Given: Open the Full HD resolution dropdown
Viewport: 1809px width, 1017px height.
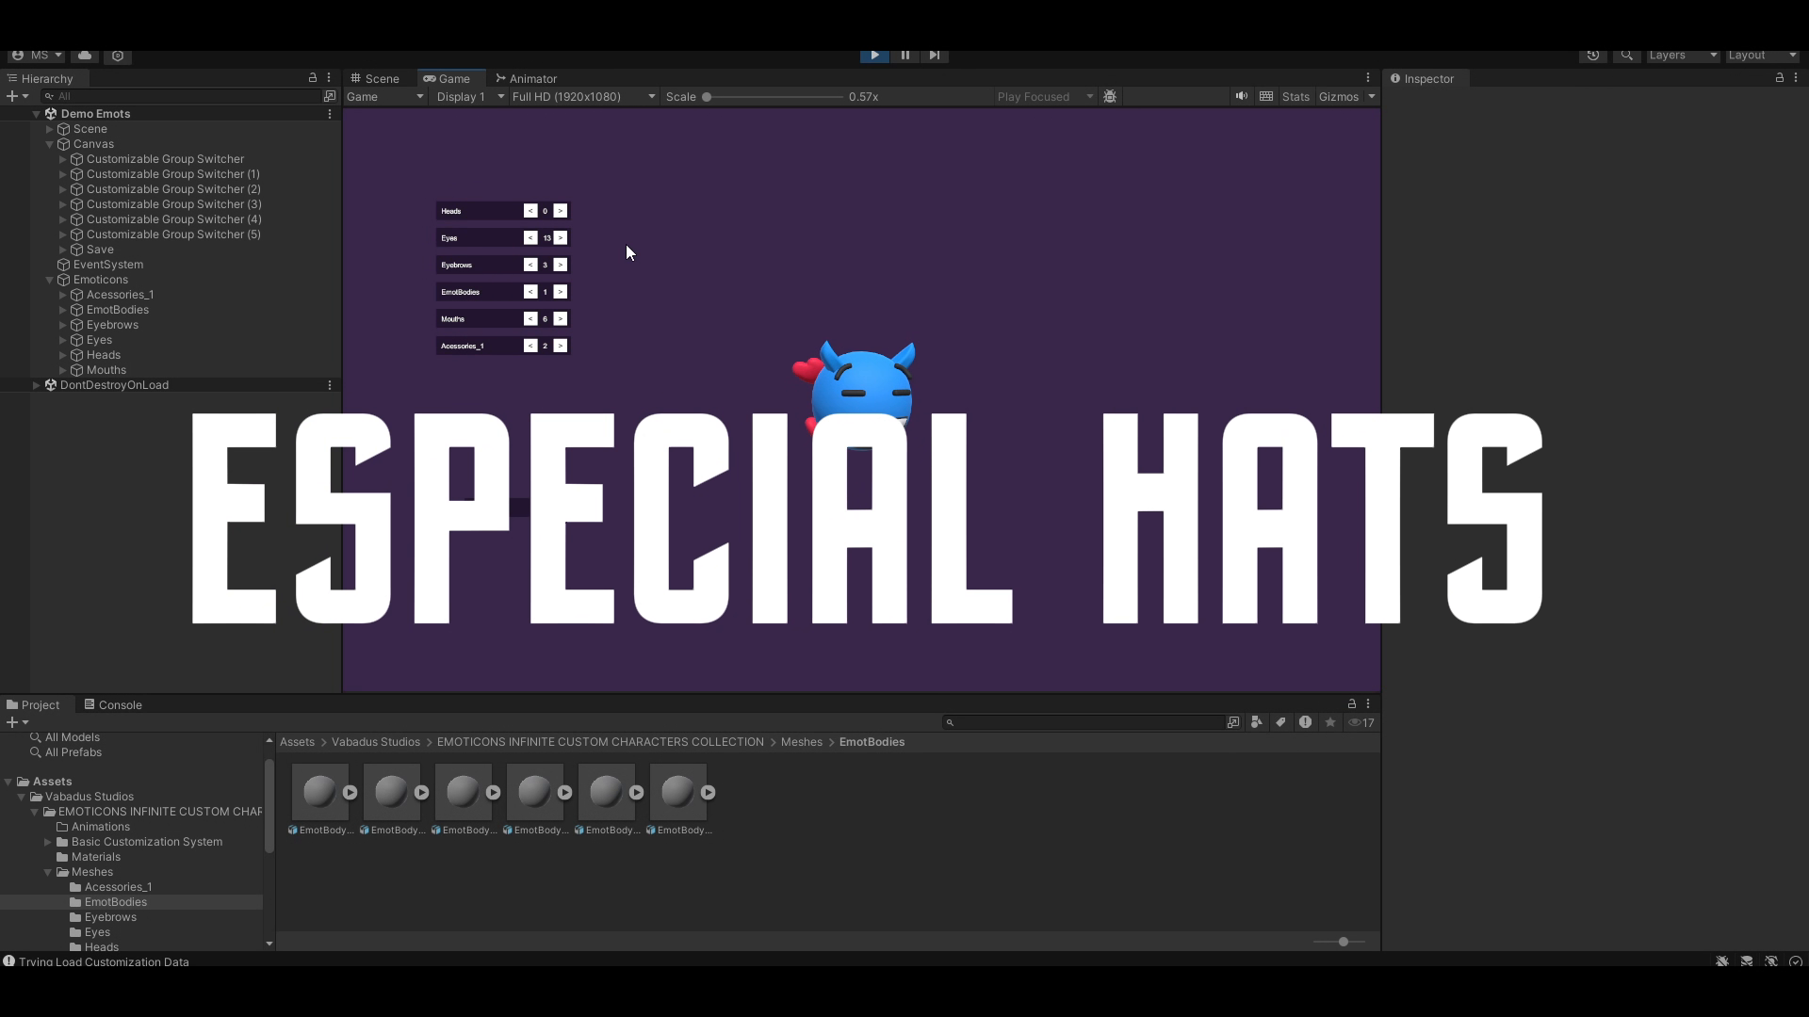Looking at the screenshot, I should pos(583,97).
